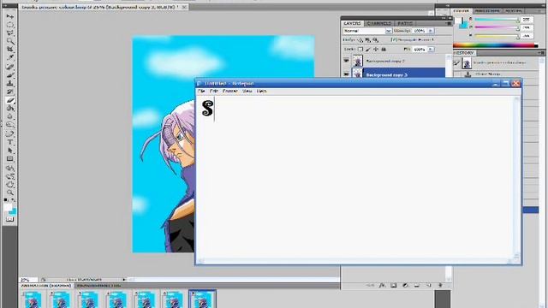Click the new adjustment layer icon
Screen dimensions: 548x308
[405, 285]
